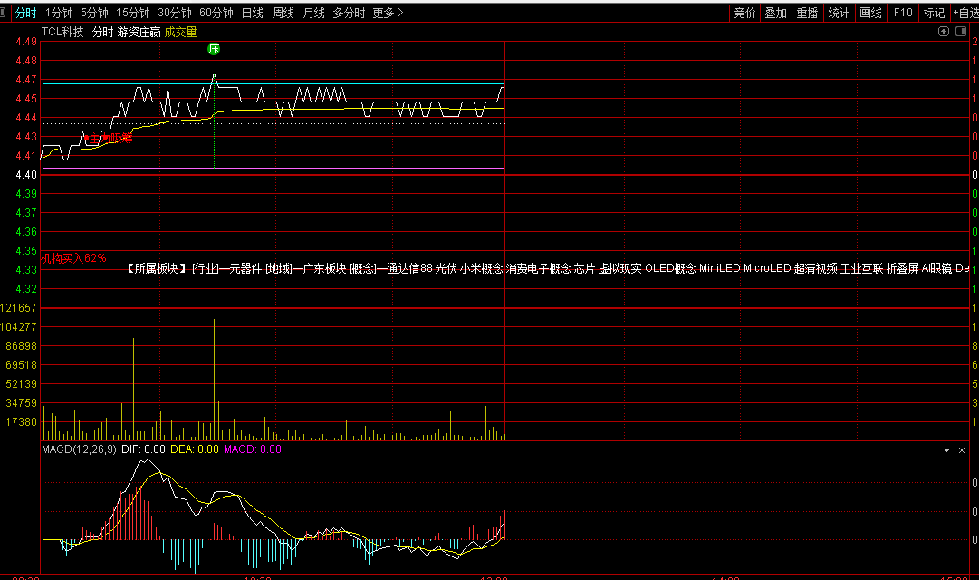Select the 5分钟 timeframe tab
This screenshot has width=979, height=580.
(94, 13)
